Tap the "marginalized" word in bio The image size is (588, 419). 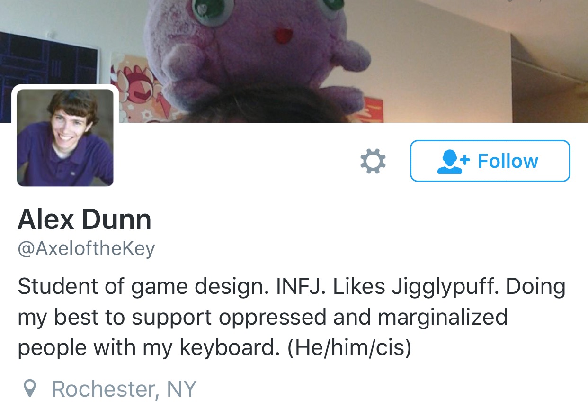pyautogui.click(x=443, y=317)
